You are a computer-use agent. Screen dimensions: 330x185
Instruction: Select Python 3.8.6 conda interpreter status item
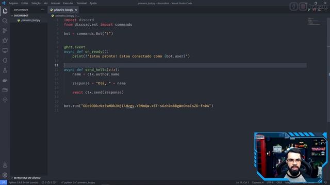23,182
